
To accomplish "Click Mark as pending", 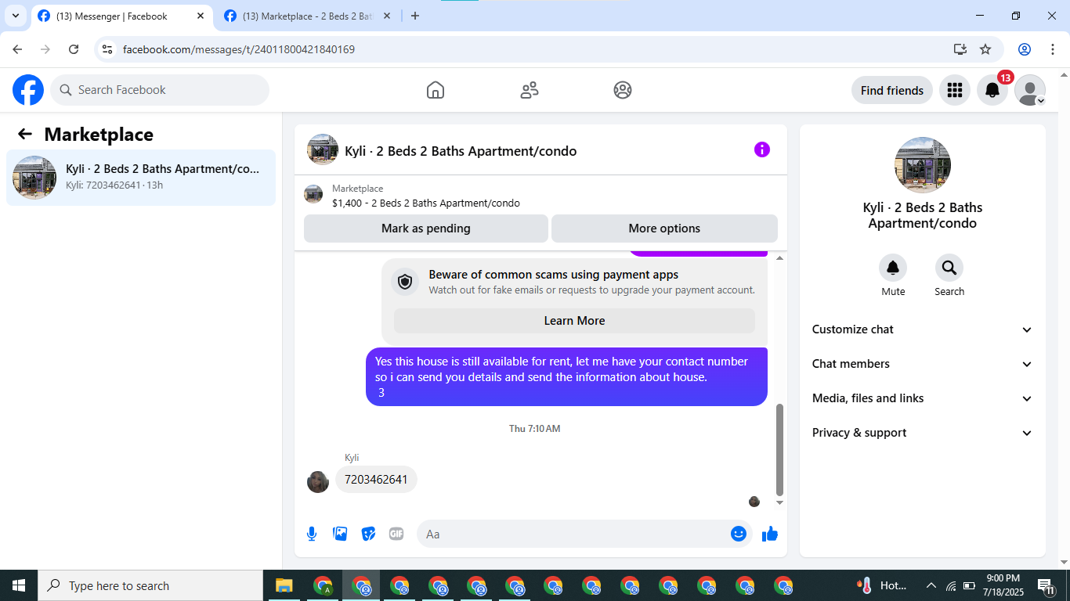I will point(426,229).
